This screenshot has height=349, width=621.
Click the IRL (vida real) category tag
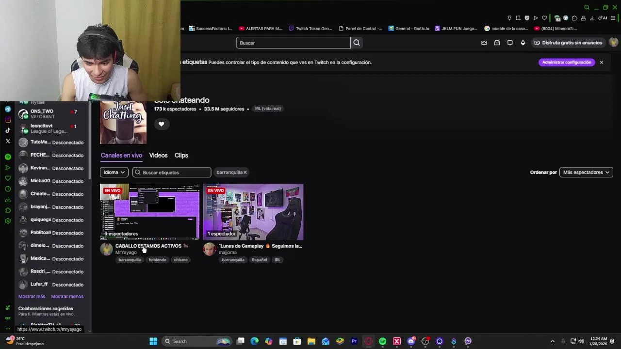point(268,109)
